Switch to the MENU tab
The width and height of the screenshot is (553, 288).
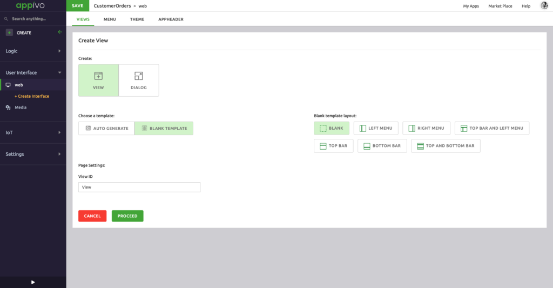110,19
